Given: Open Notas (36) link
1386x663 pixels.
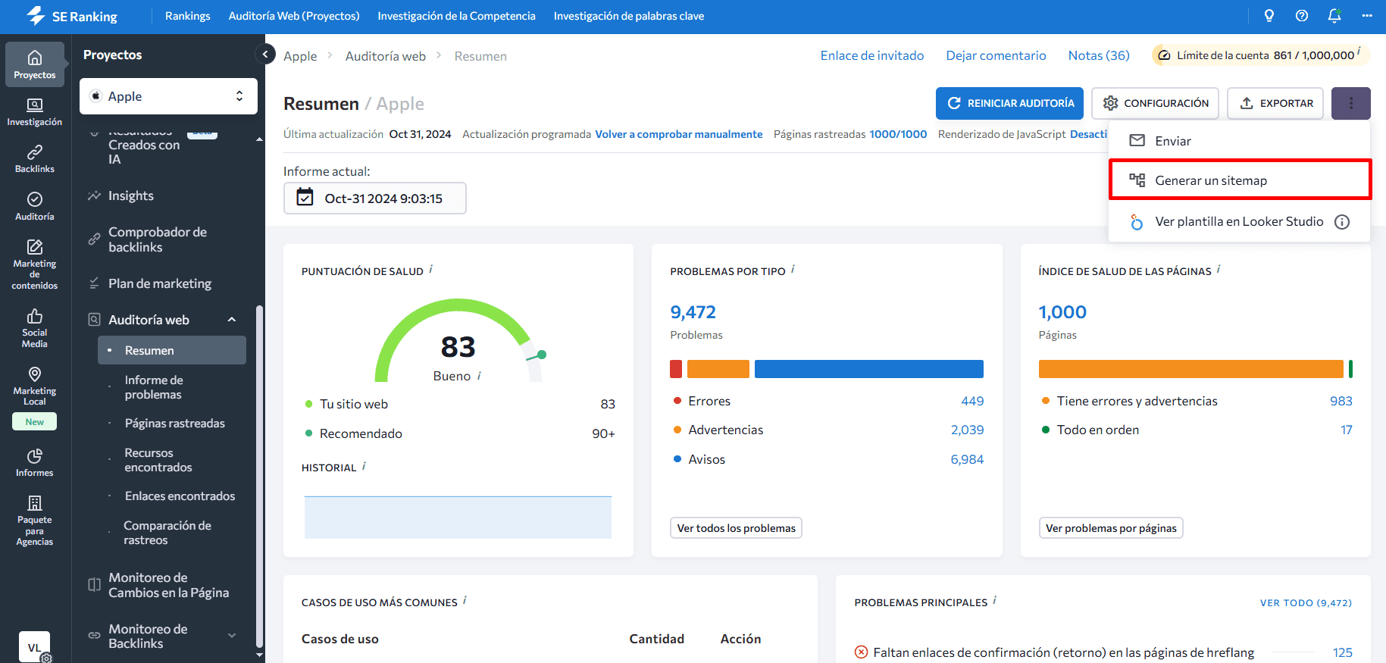Looking at the screenshot, I should click(x=1099, y=55).
